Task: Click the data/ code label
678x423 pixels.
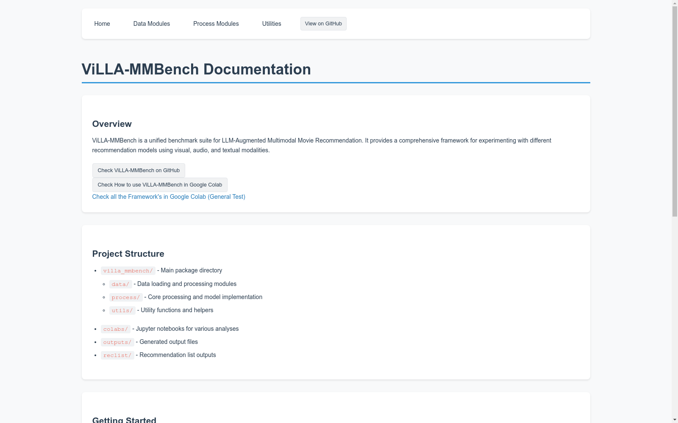Action: click(x=120, y=284)
